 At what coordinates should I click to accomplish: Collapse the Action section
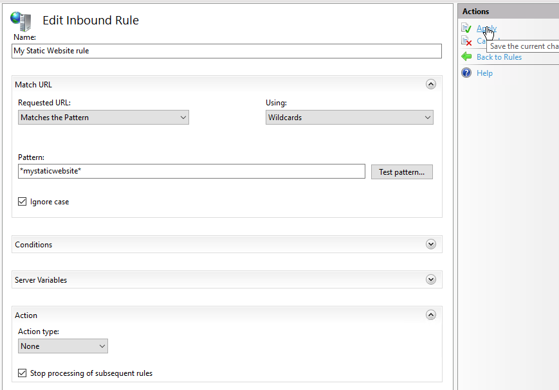(x=431, y=314)
